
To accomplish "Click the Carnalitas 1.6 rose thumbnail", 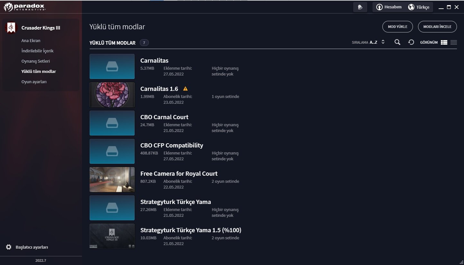I will click(x=112, y=95).
